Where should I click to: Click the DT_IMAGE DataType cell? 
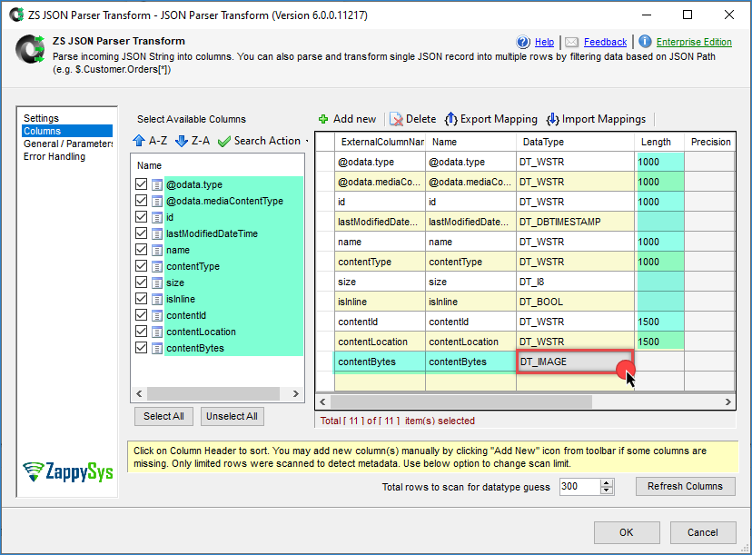click(x=574, y=362)
